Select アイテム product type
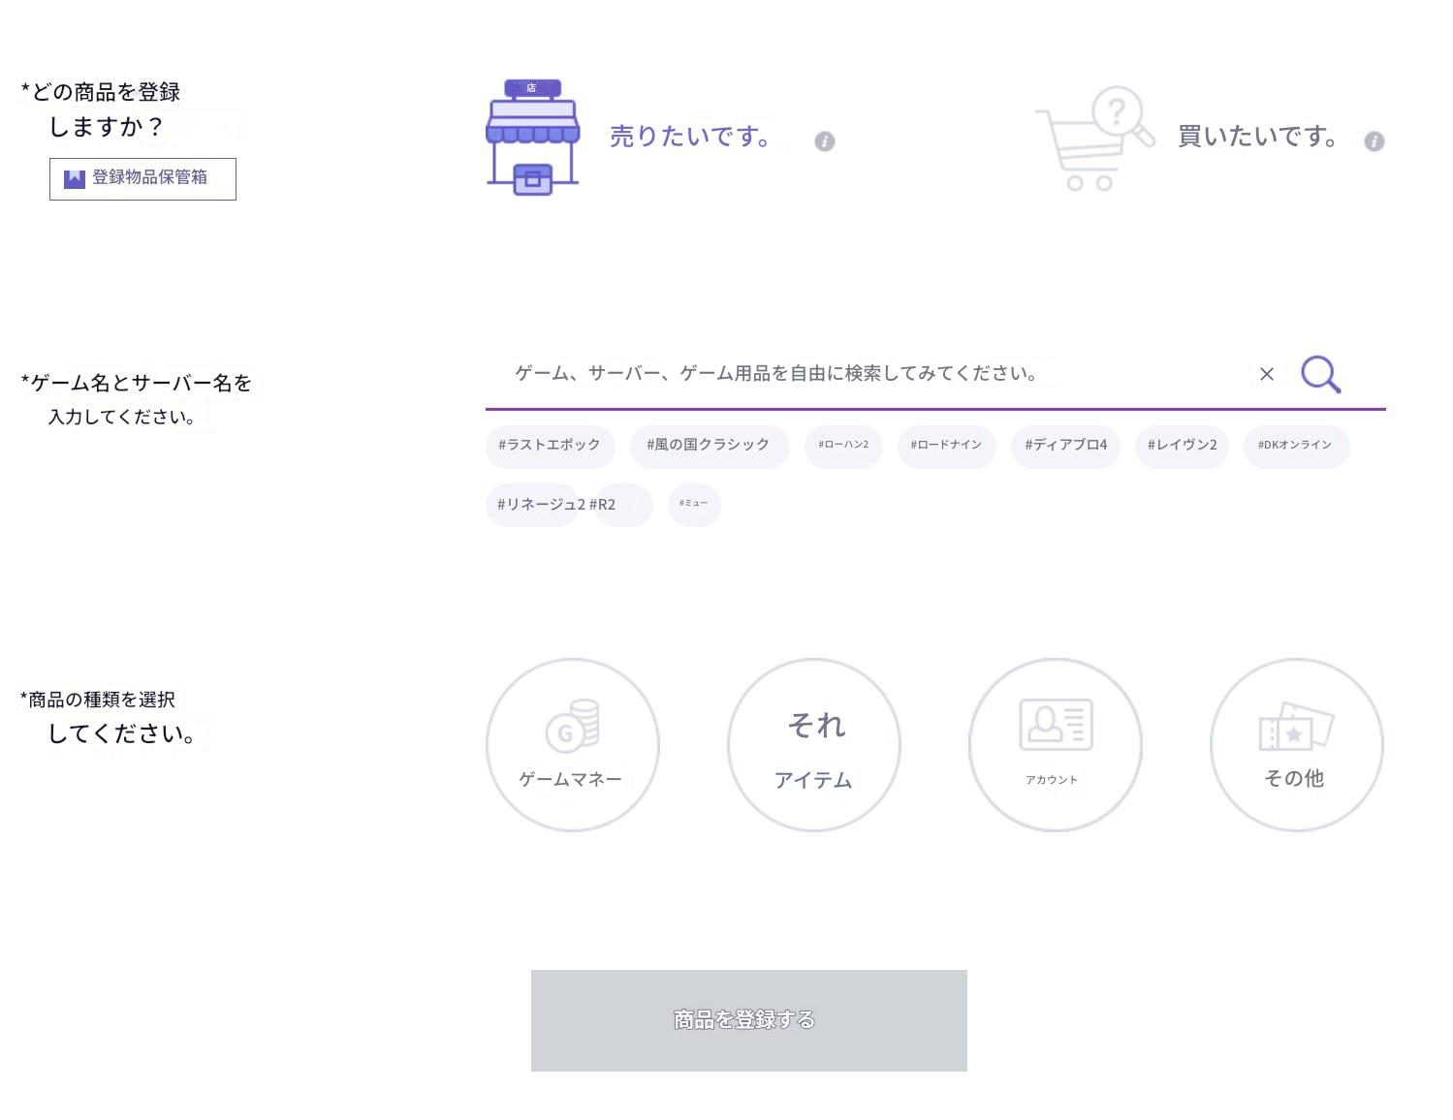 (813, 744)
